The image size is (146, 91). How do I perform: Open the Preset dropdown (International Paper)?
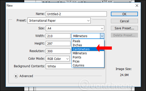coord(59,20)
